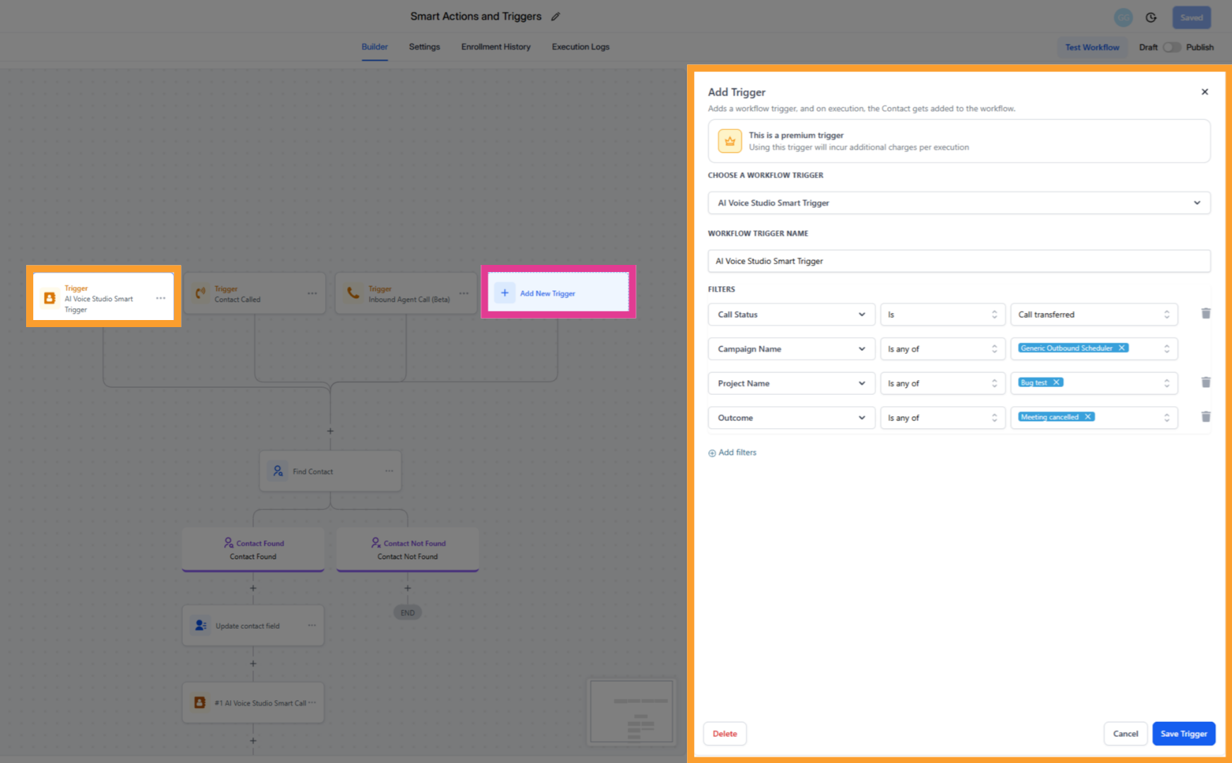1232x763 pixels.
Task: Click AI Voice Studio Smart Call node icon
Action: click(x=200, y=702)
